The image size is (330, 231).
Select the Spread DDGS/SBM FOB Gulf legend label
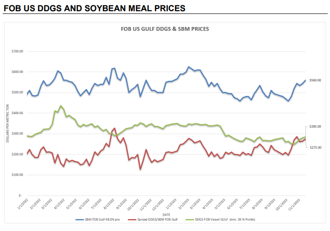(x=158, y=219)
